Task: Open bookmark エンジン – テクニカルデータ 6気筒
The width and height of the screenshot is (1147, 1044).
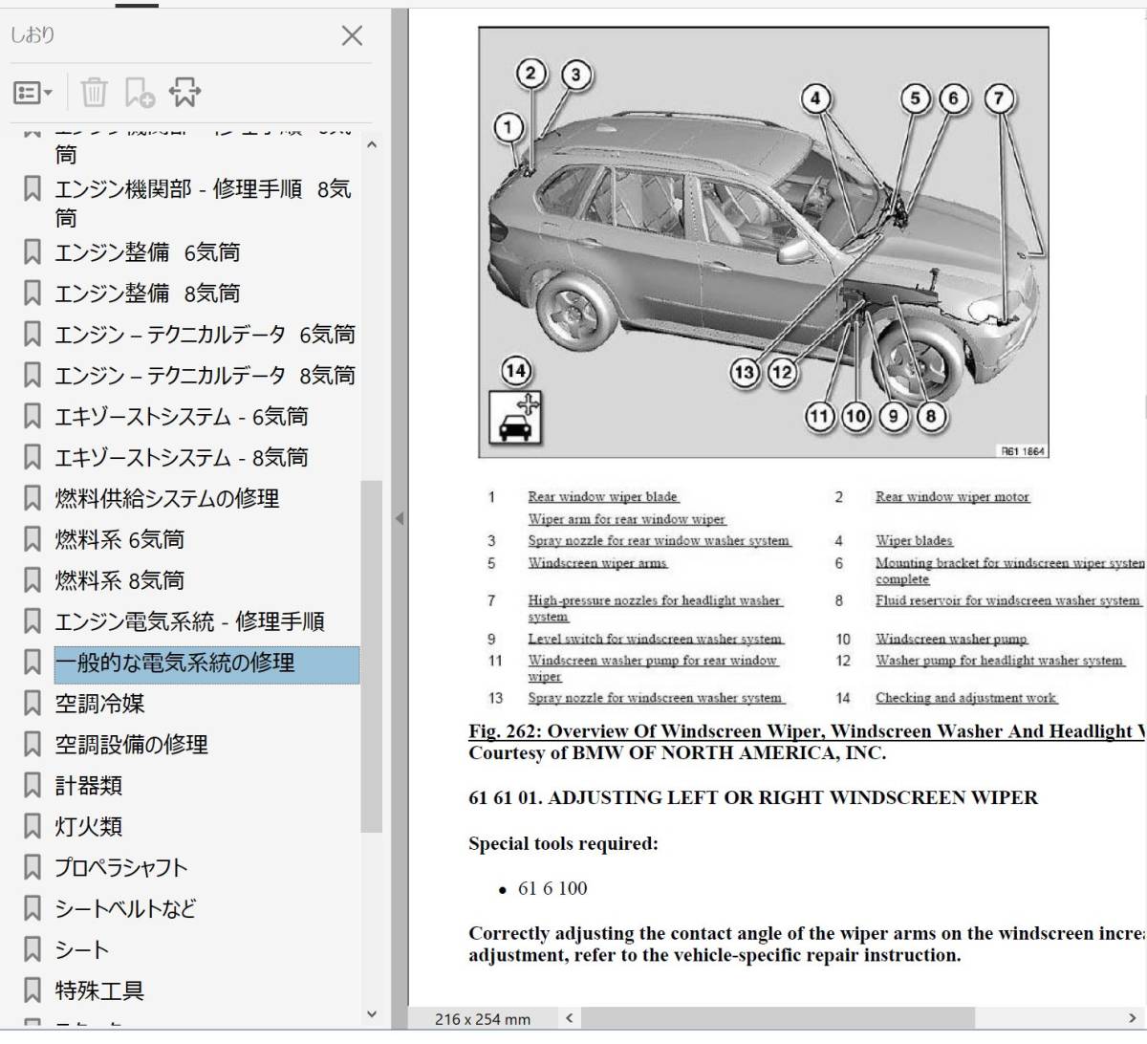Action: coord(205,335)
